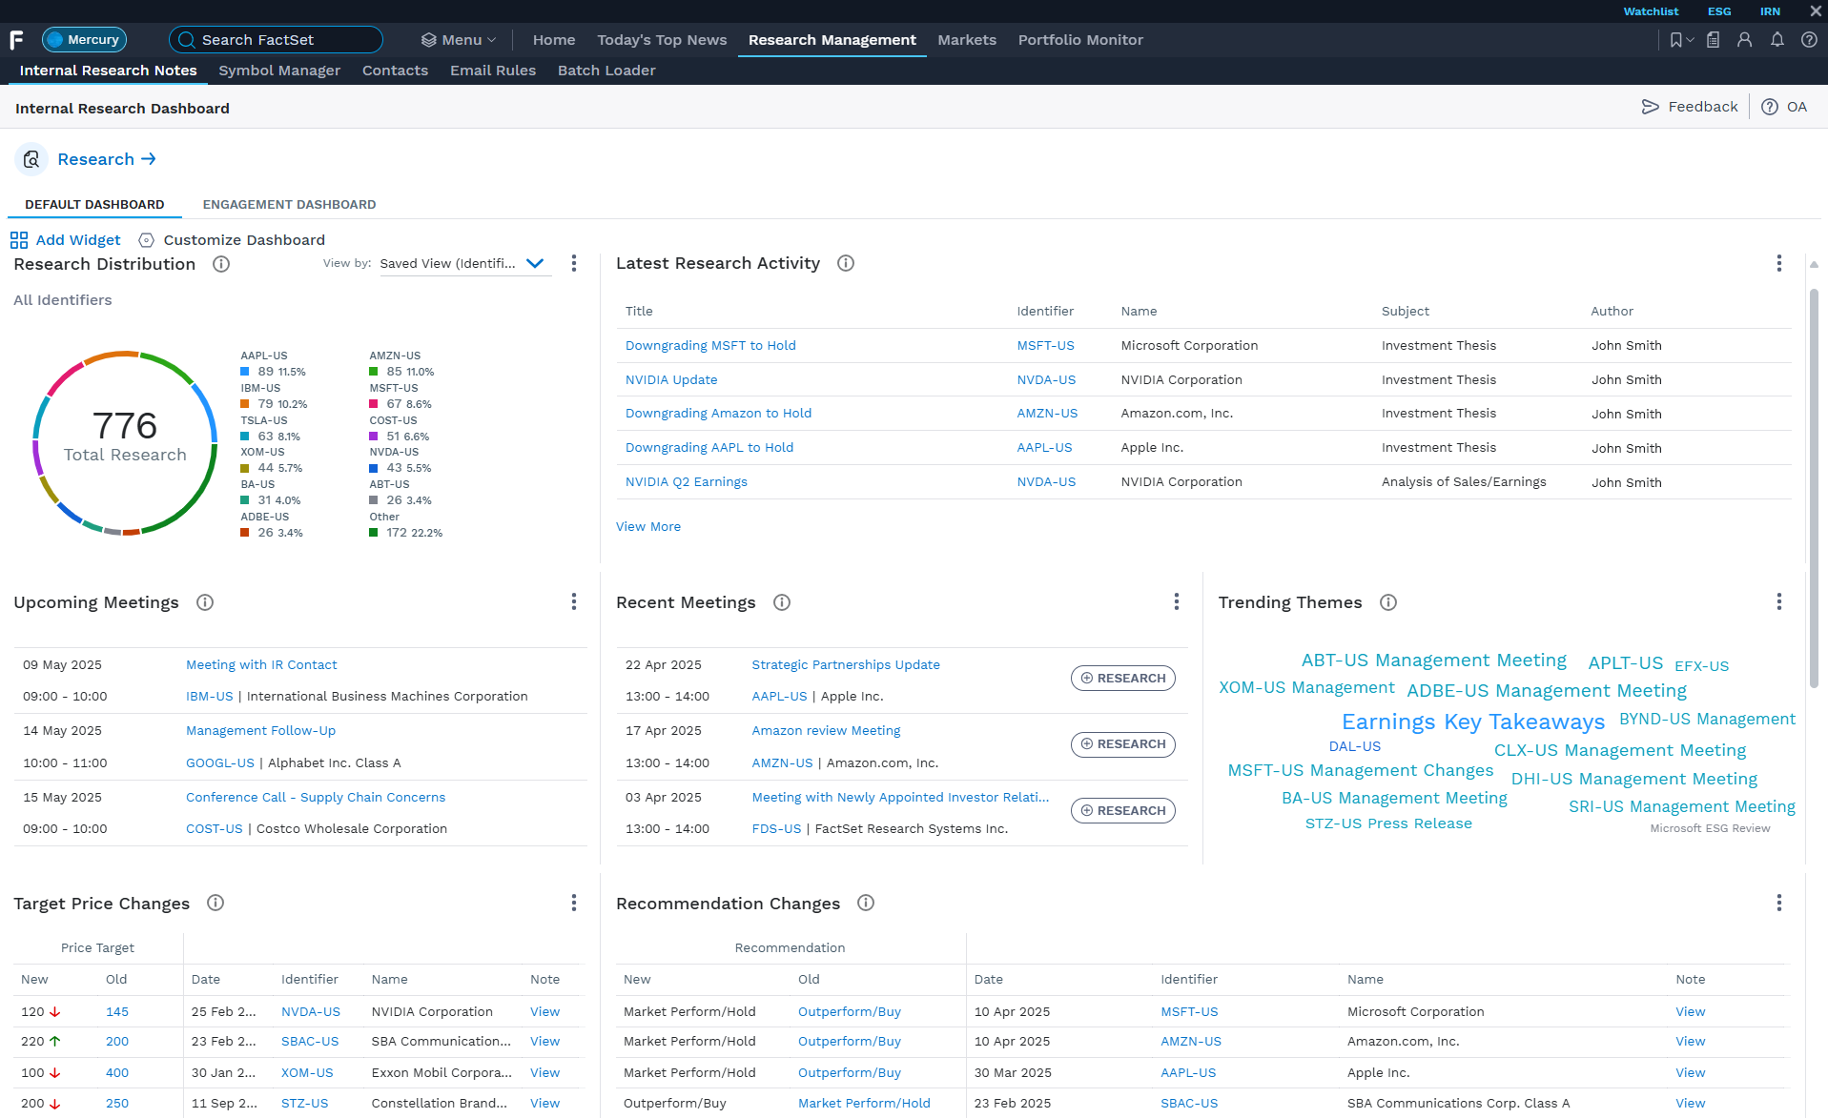Image resolution: width=1828 pixels, height=1118 pixels.
Task: Click the Add Widget grid icon
Action: pyautogui.click(x=19, y=240)
